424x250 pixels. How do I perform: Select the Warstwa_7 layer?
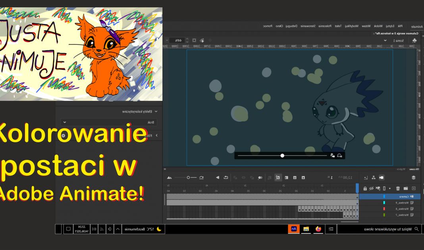[x=402, y=215]
